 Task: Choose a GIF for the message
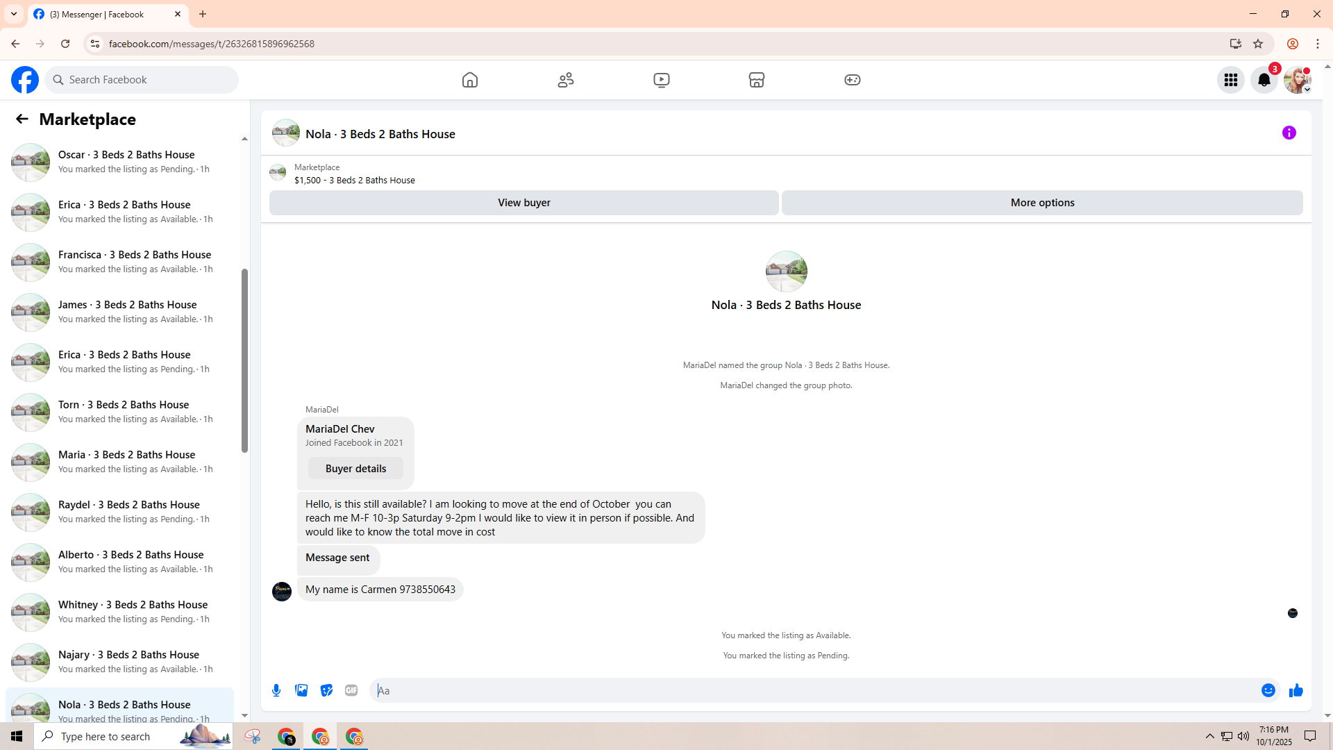(x=351, y=690)
